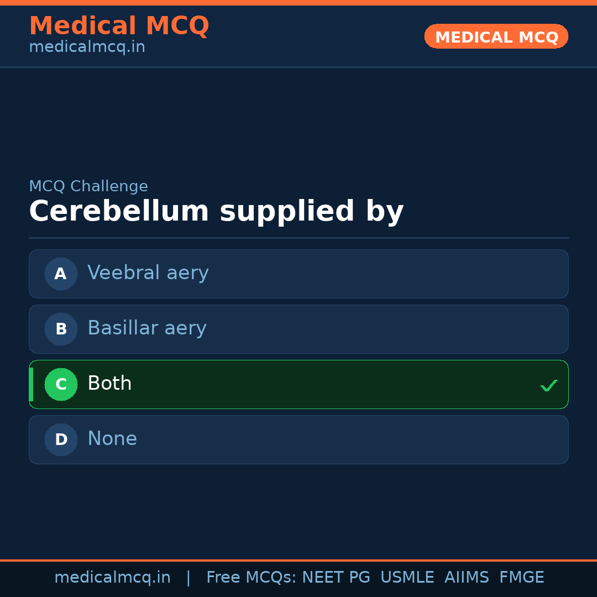Screen dimensions: 597x597
Task: Expand the MCQ Challenge section
Action: (x=88, y=186)
